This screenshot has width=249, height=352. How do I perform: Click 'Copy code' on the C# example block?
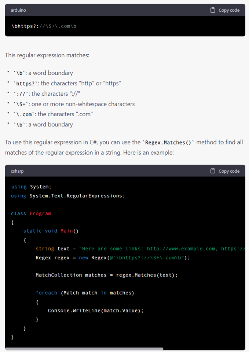pos(229,171)
